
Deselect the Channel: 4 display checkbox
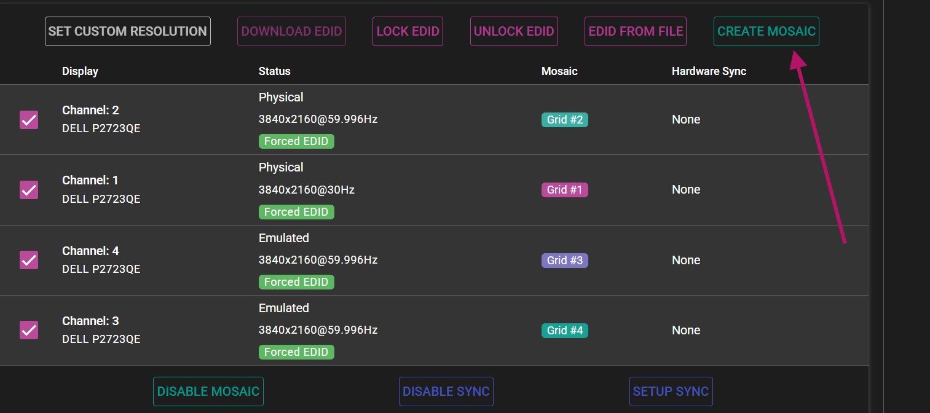point(29,260)
